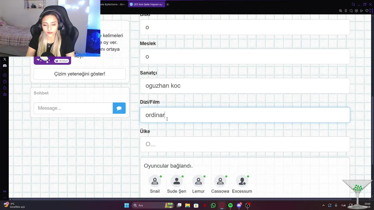Open History clock icon in sidebar
374x210 pixels.
(x=5, y=82)
